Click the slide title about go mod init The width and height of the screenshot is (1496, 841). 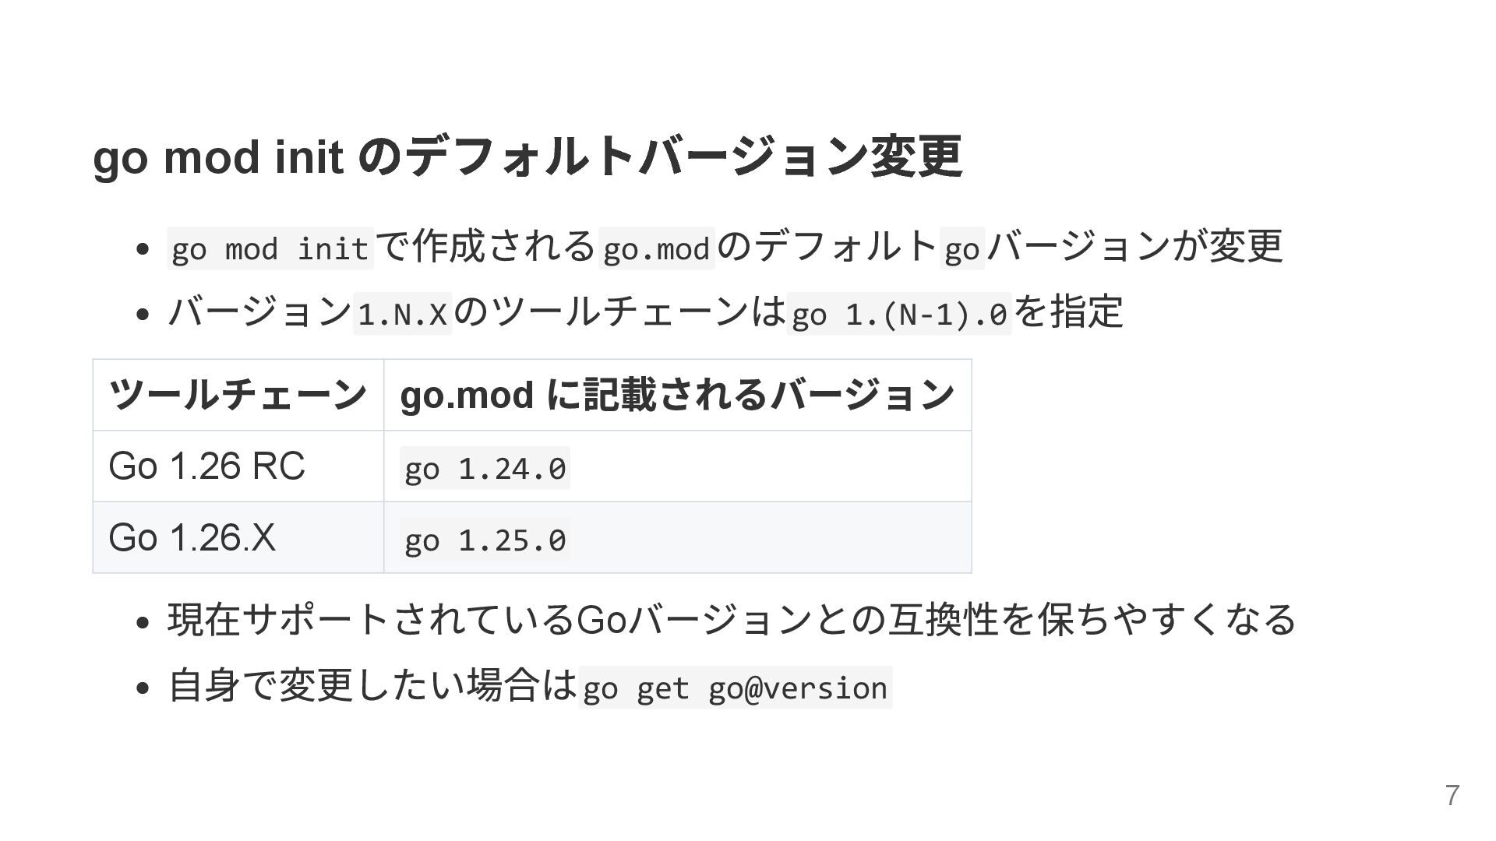pos(527,157)
